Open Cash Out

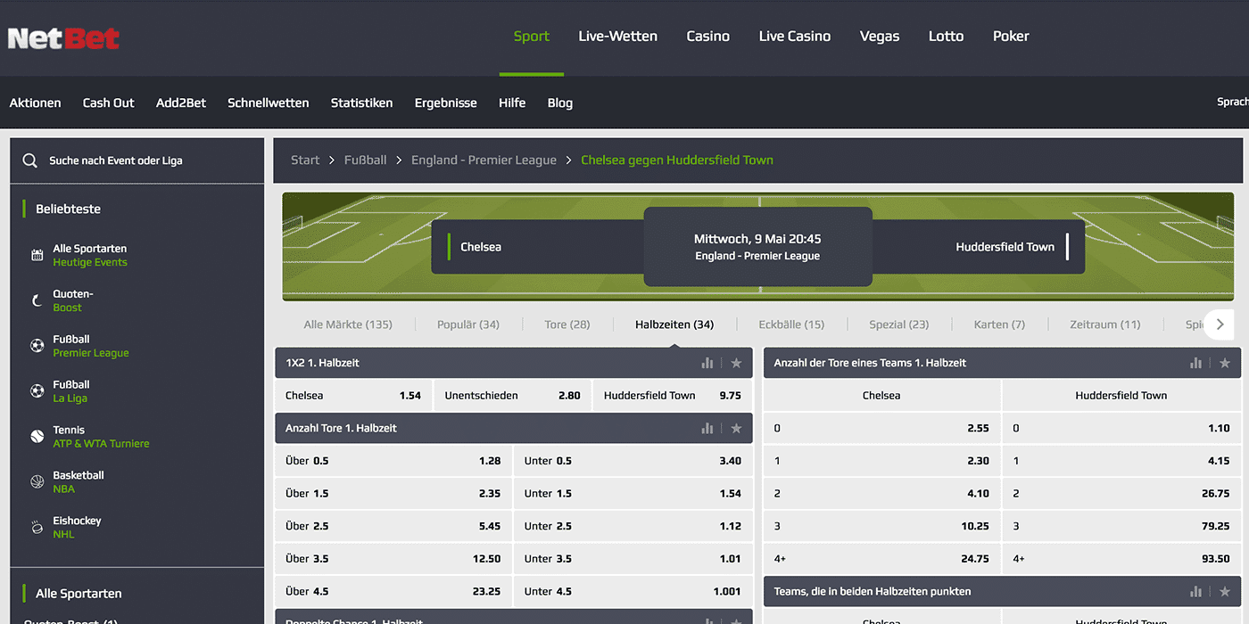pos(109,103)
